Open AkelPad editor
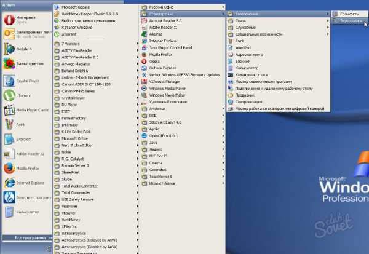The width and height of the screenshot is (369, 254). [x=183, y=34]
